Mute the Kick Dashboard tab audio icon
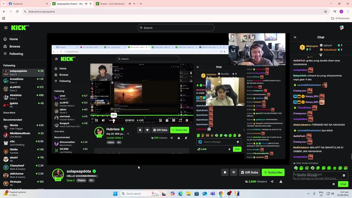This screenshot has width=352, height=198. [x=130, y=4]
